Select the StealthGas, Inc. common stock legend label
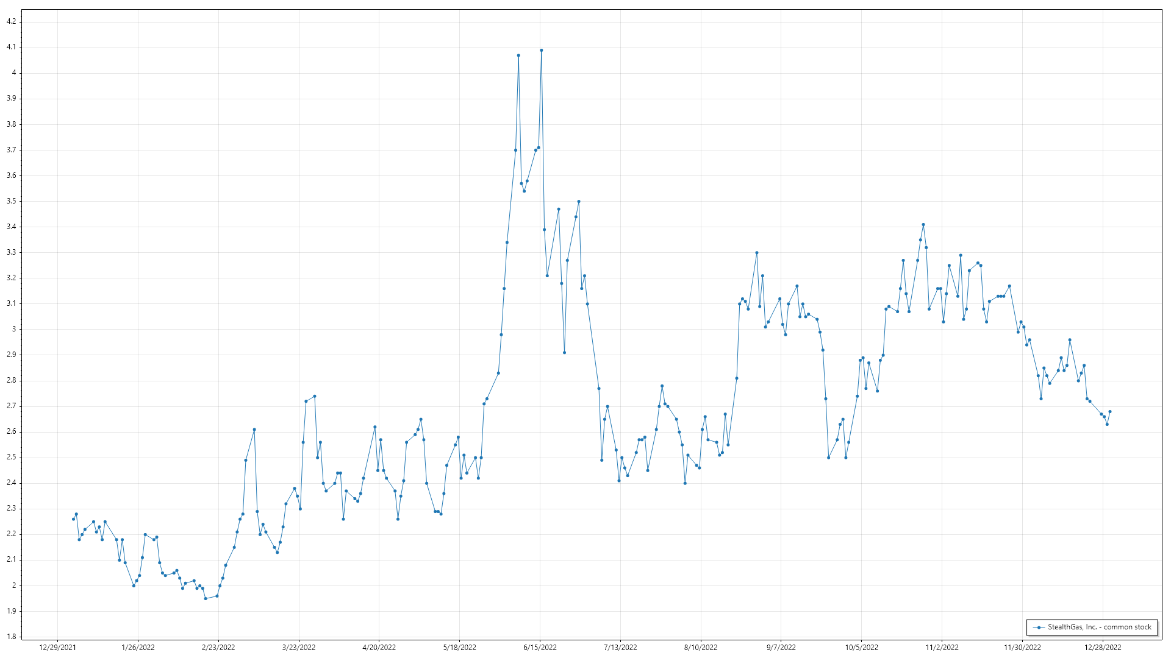Screen dimensions: 1171x658 point(1100,627)
